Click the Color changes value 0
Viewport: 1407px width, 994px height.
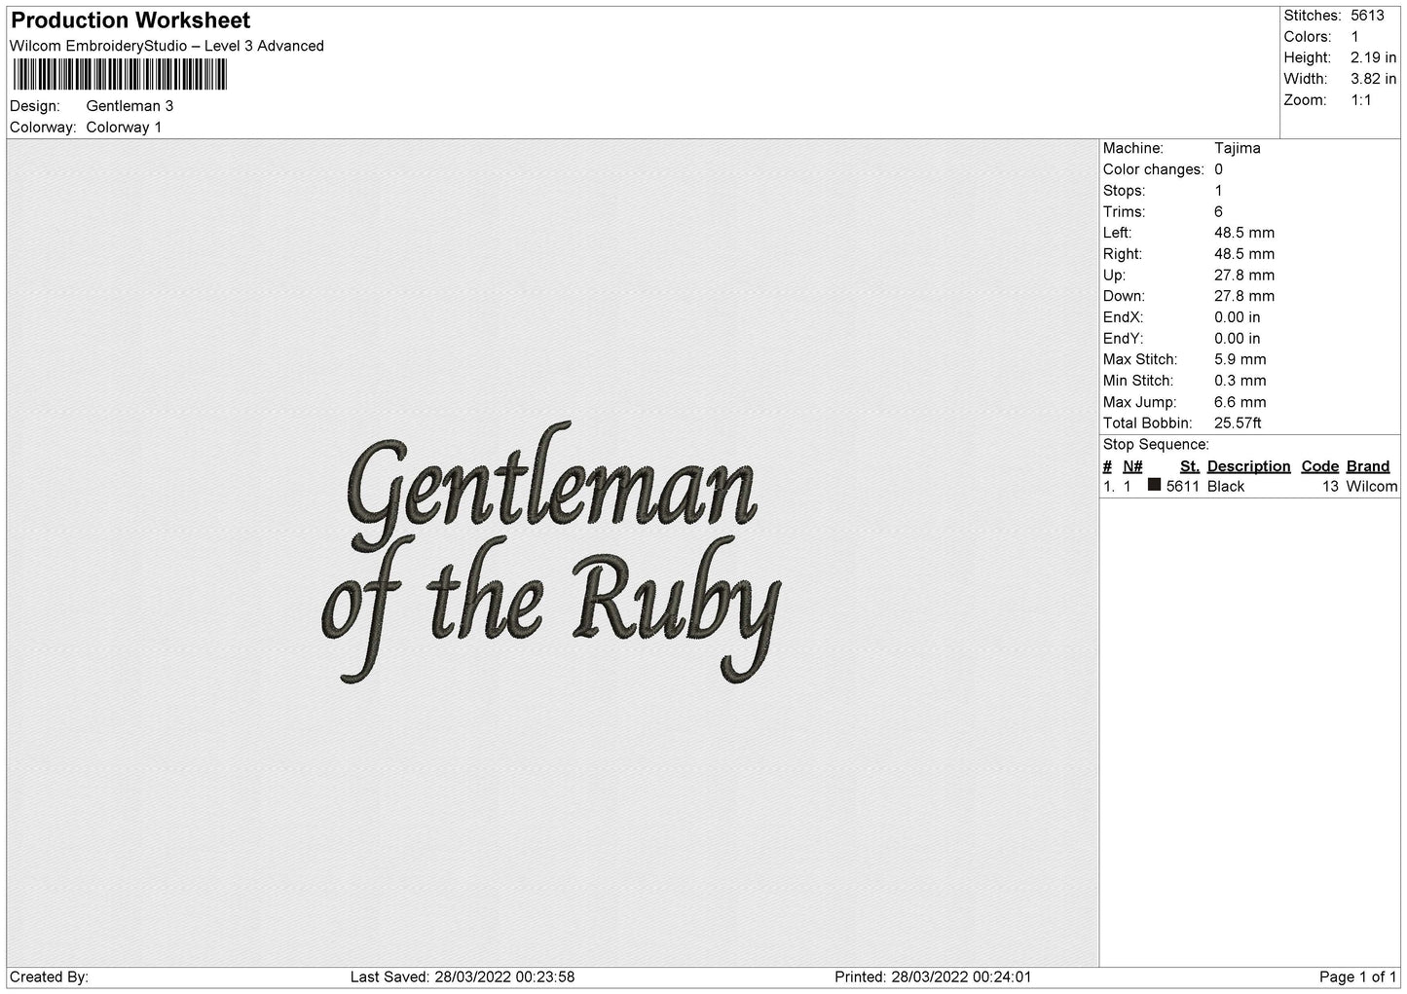(1218, 169)
